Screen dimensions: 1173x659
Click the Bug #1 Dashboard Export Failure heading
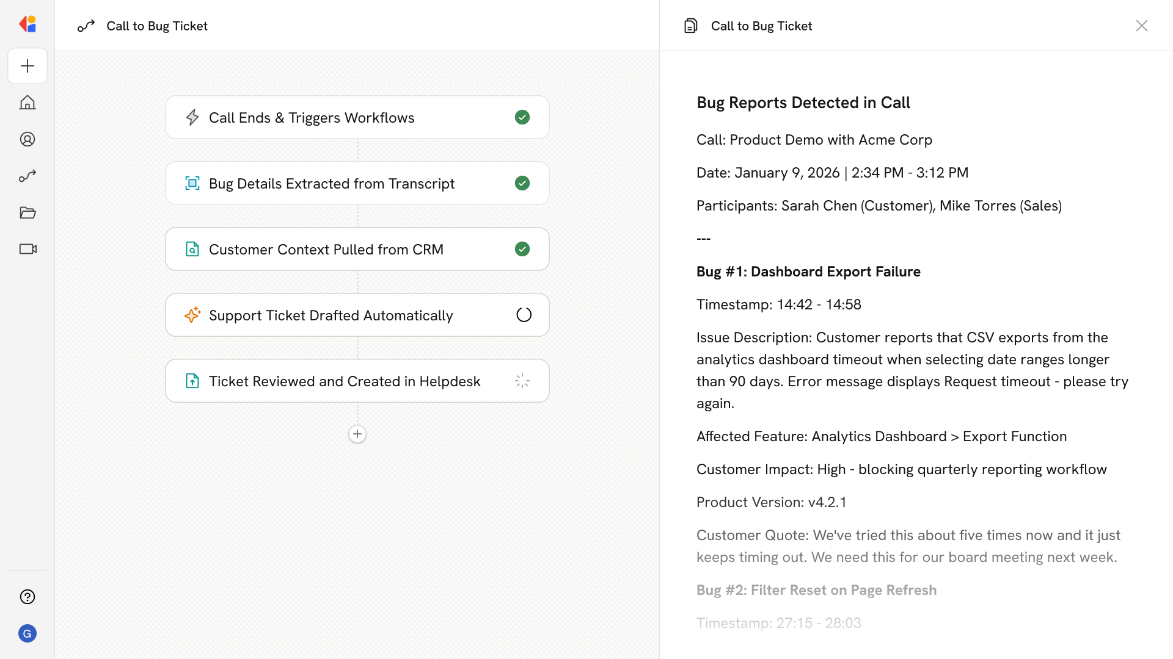coord(808,272)
